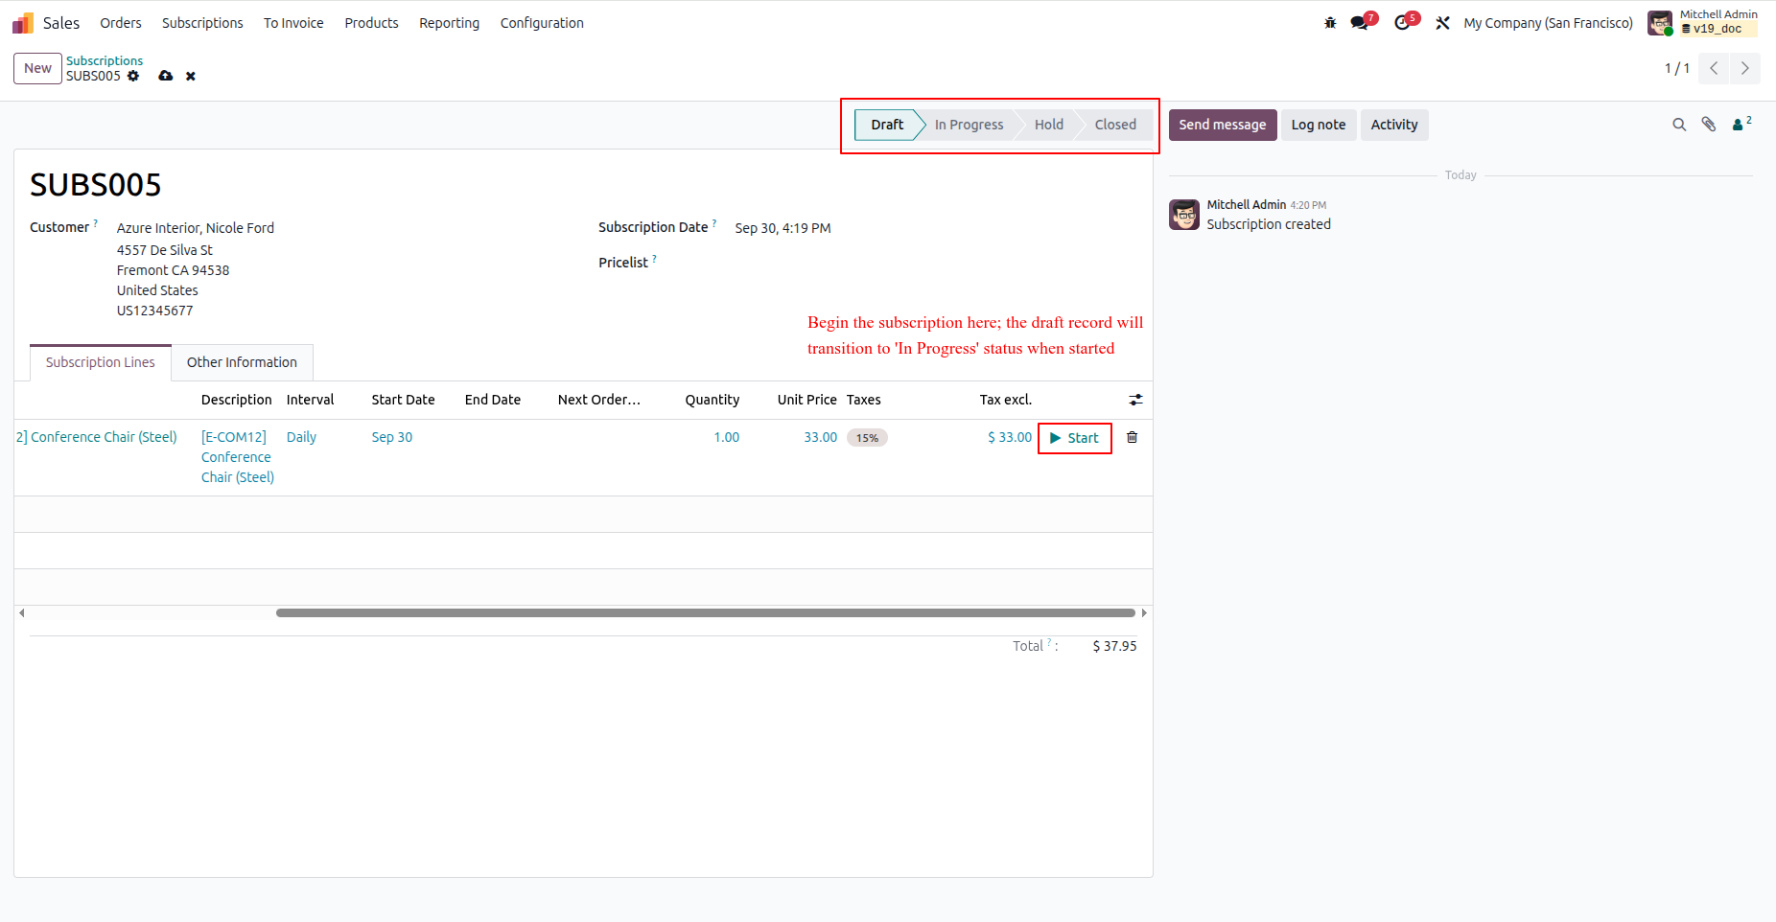1776x922 pixels.
Task: Delete the Conference Chair subscription line
Action: click(x=1133, y=437)
